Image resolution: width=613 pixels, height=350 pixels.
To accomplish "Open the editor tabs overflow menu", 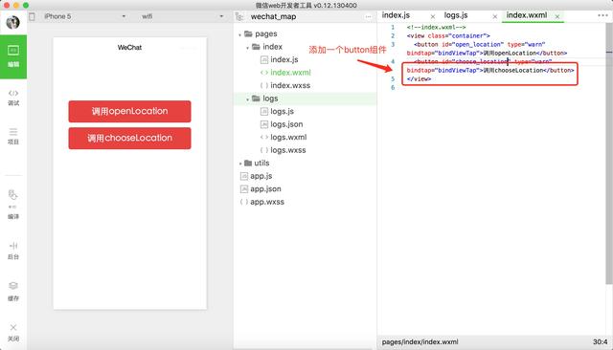I will 602,15.
